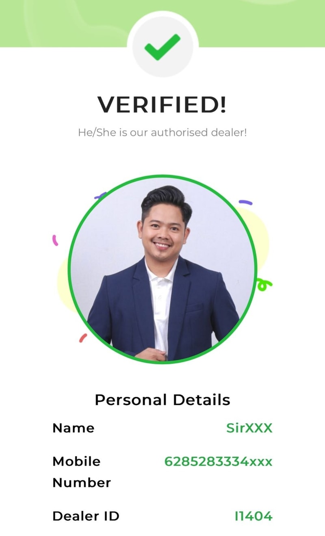Tap the dealer's circular profile photo
This screenshot has width=325, height=536.
click(x=162, y=270)
